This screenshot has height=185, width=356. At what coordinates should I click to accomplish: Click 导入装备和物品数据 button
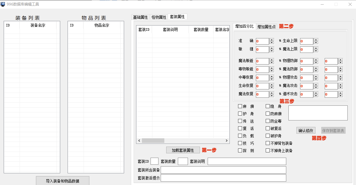(x=62, y=181)
